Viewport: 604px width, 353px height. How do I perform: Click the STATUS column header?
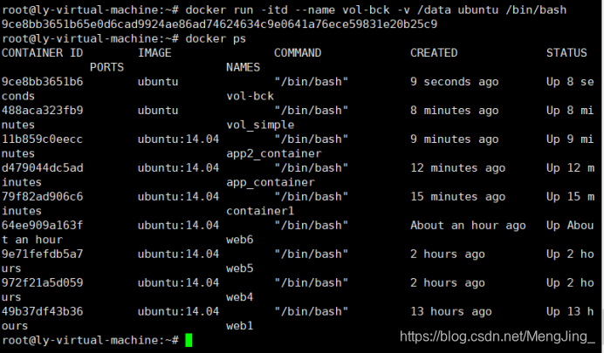(566, 53)
